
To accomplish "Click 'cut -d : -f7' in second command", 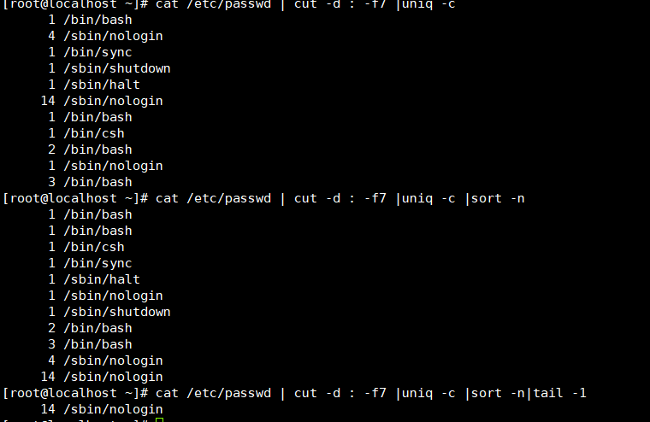I will pos(340,198).
